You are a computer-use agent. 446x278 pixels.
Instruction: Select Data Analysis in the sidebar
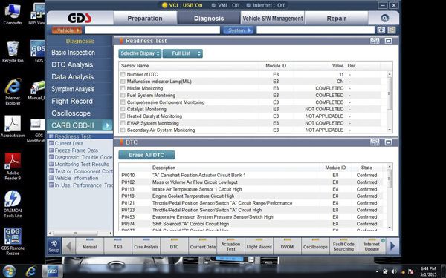[73, 77]
